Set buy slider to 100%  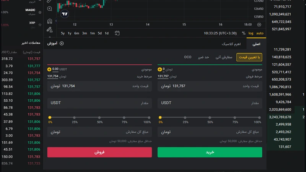tap(259, 118)
